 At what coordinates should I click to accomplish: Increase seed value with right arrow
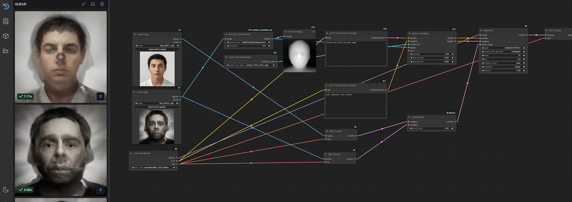pos(524,48)
